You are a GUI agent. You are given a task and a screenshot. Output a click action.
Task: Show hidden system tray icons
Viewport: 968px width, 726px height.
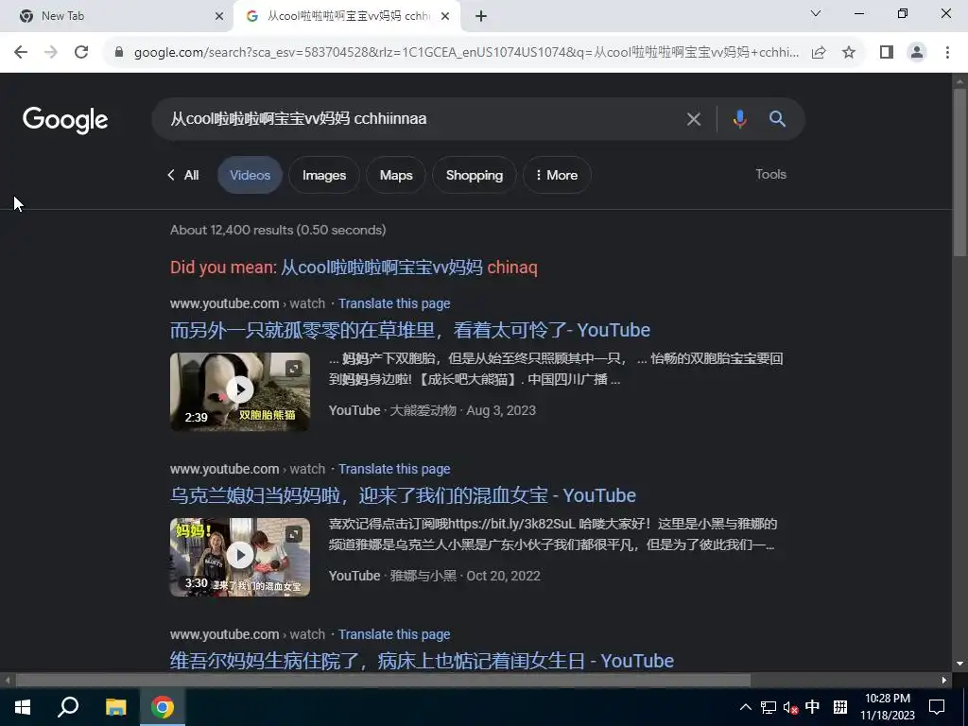745,707
